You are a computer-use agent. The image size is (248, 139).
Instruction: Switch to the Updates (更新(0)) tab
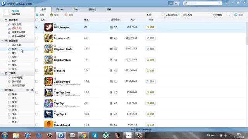[93, 9]
